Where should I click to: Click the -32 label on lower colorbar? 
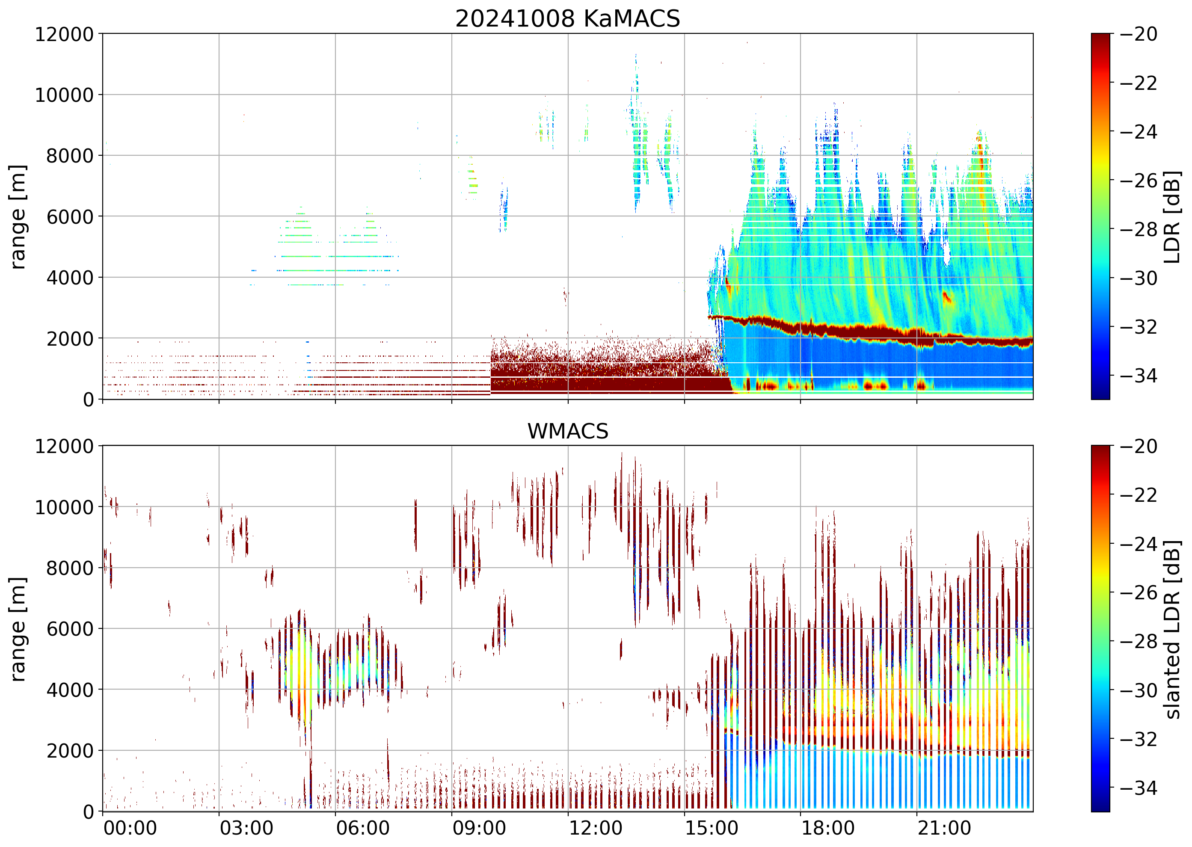coord(1139,739)
